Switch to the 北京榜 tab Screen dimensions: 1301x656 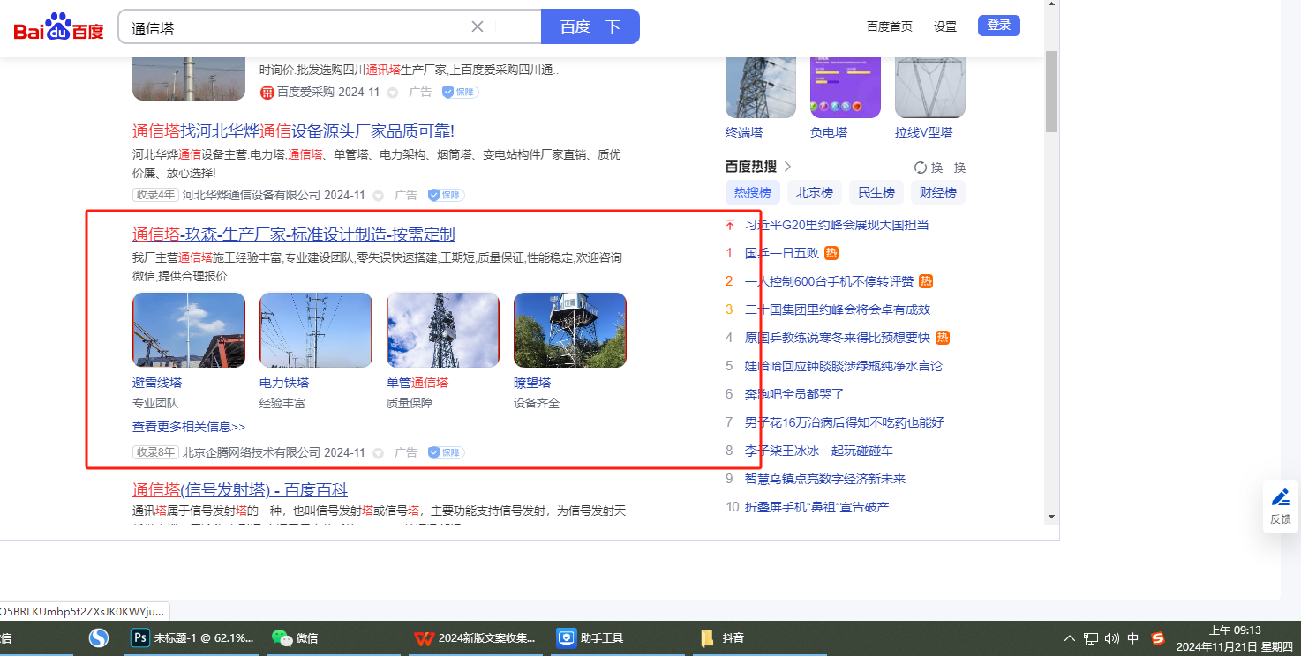815,192
